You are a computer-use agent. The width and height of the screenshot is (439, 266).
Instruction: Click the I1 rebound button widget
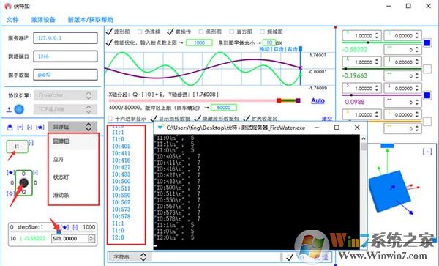tap(17, 147)
